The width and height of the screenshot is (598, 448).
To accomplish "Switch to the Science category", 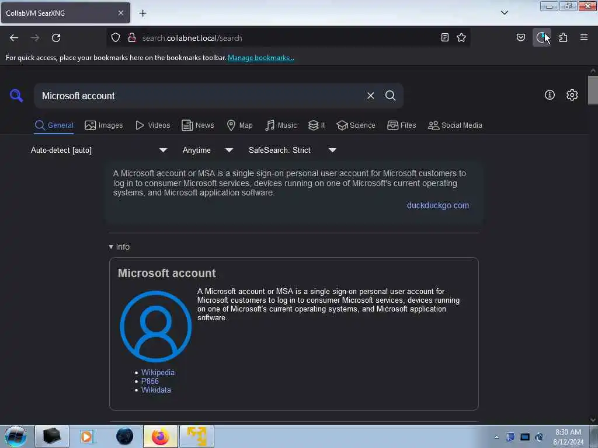I will point(356,125).
